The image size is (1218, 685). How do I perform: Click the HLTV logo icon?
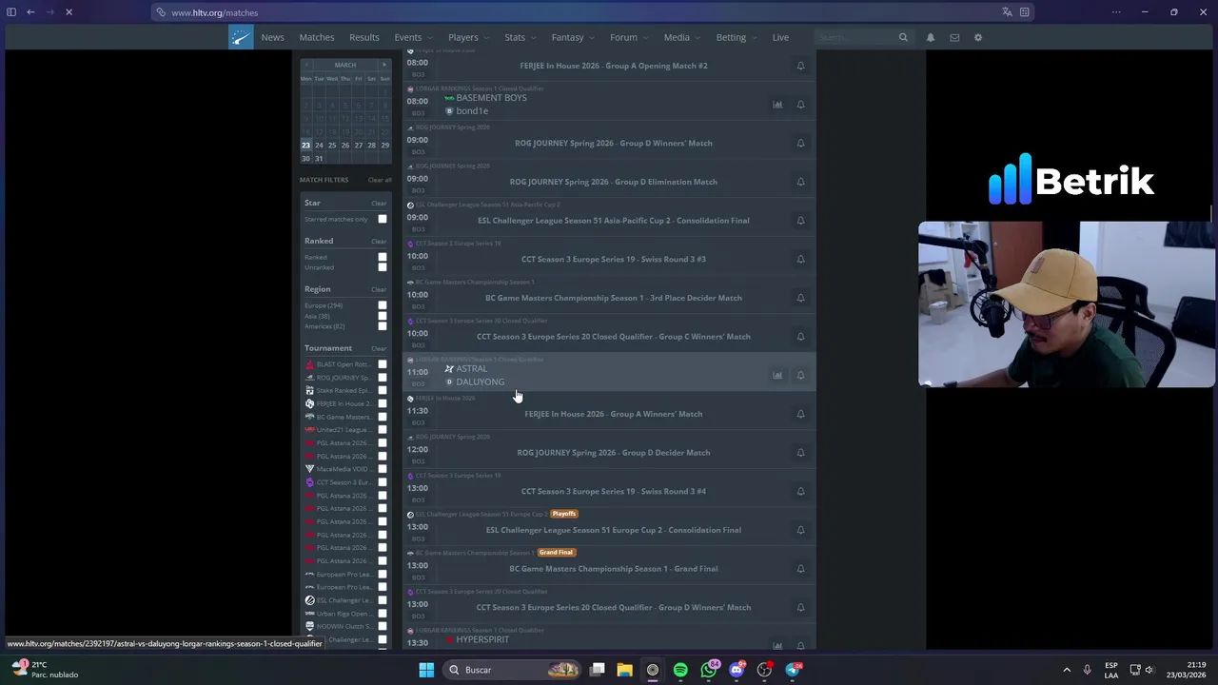241,37
